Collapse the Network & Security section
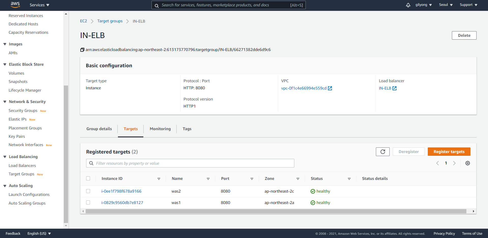 [x=5, y=102]
